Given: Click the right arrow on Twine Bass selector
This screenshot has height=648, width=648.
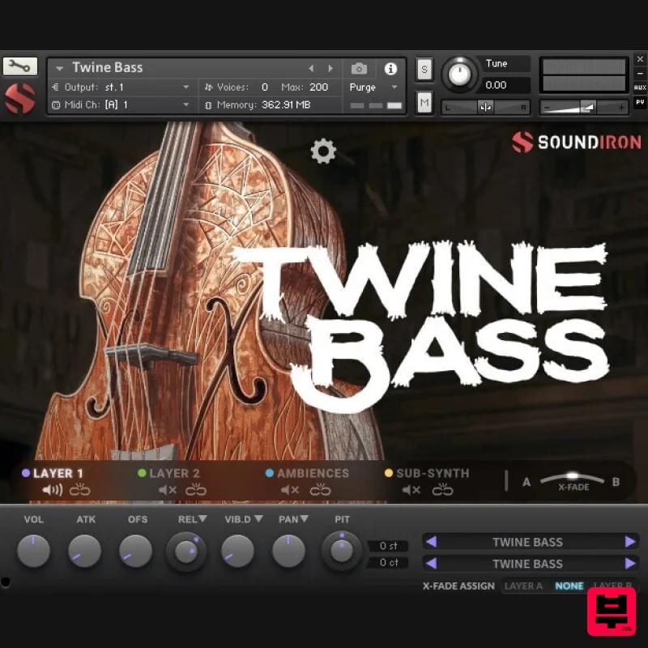Looking at the screenshot, I should click(x=632, y=542).
